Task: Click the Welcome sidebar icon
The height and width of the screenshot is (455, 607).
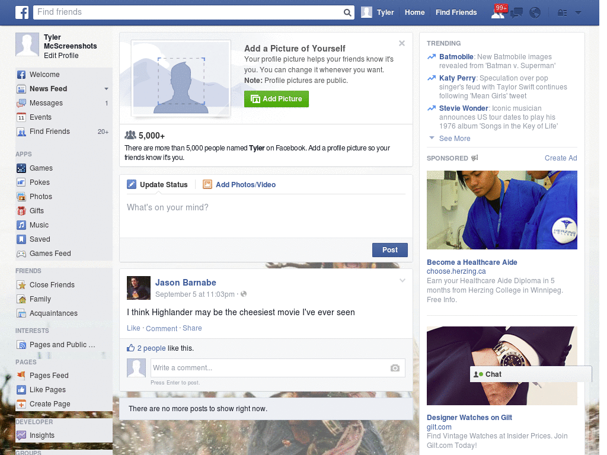Action: (21, 75)
